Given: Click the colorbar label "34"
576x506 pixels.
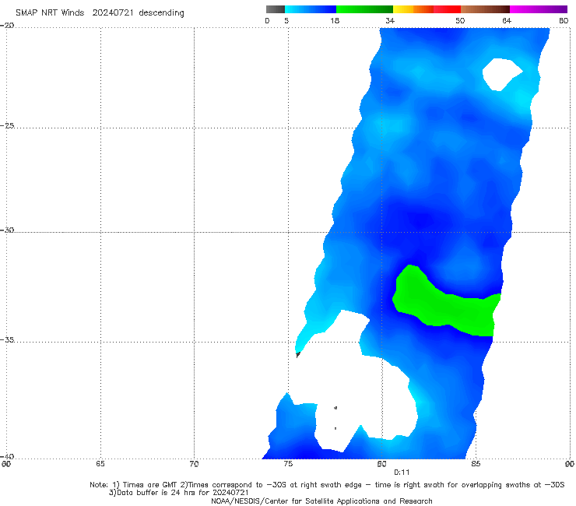Looking at the screenshot, I should pos(390,20).
